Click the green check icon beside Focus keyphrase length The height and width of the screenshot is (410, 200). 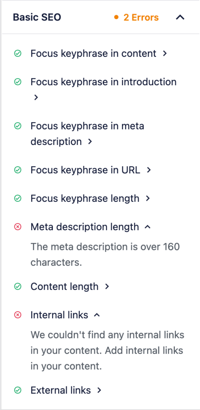click(18, 199)
